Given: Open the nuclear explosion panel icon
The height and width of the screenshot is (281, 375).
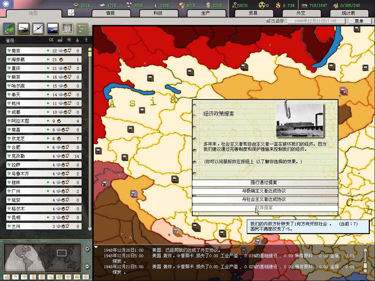Looking at the screenshot, I should click(x=67, y=29).
